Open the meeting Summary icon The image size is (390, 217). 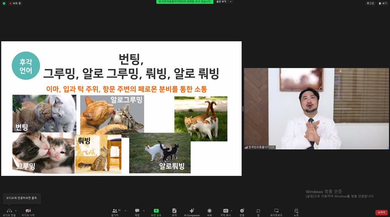pos(174,211)
